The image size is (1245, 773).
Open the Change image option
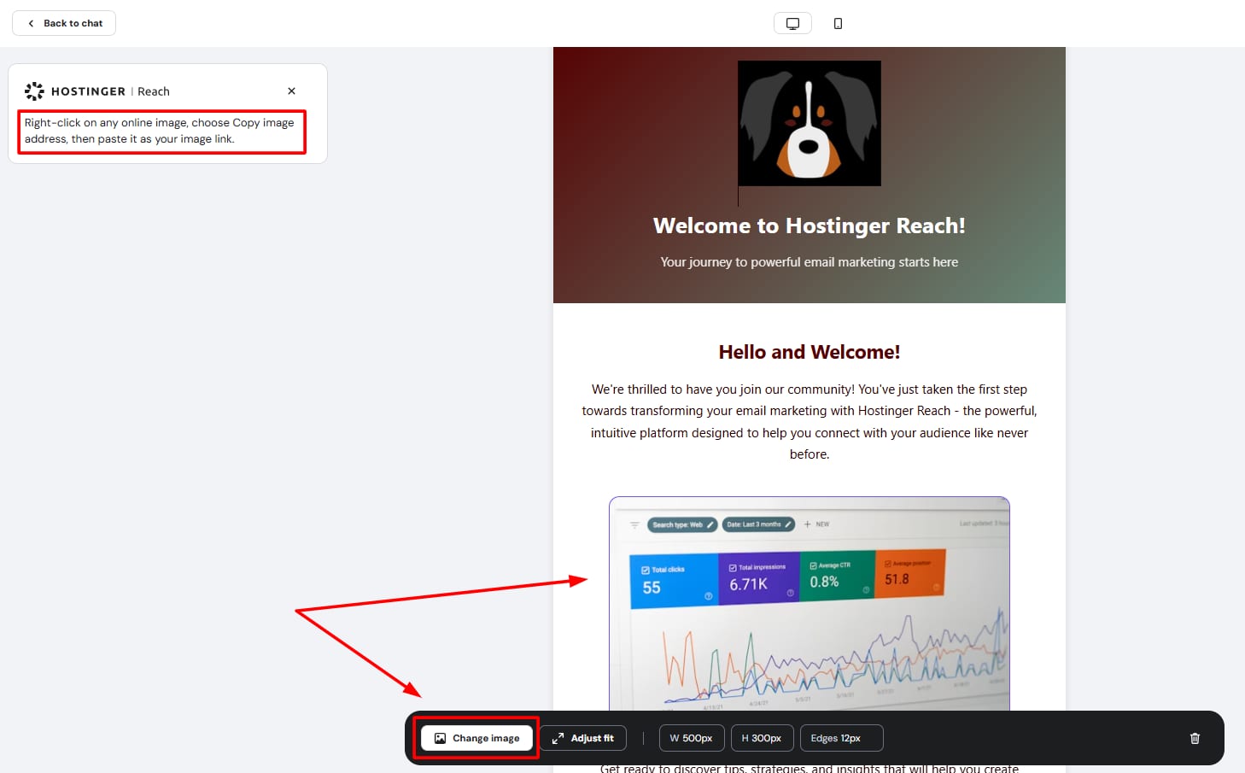476,738
